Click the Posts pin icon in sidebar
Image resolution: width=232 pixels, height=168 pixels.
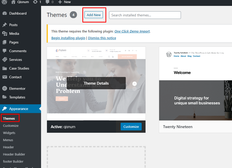coord(5,25)
